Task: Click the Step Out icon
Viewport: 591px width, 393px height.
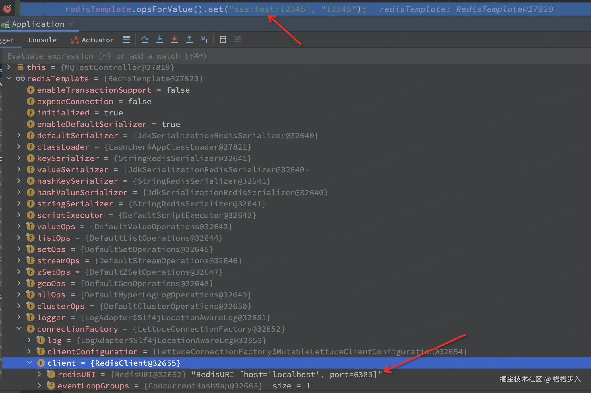Action: [189, 40]
